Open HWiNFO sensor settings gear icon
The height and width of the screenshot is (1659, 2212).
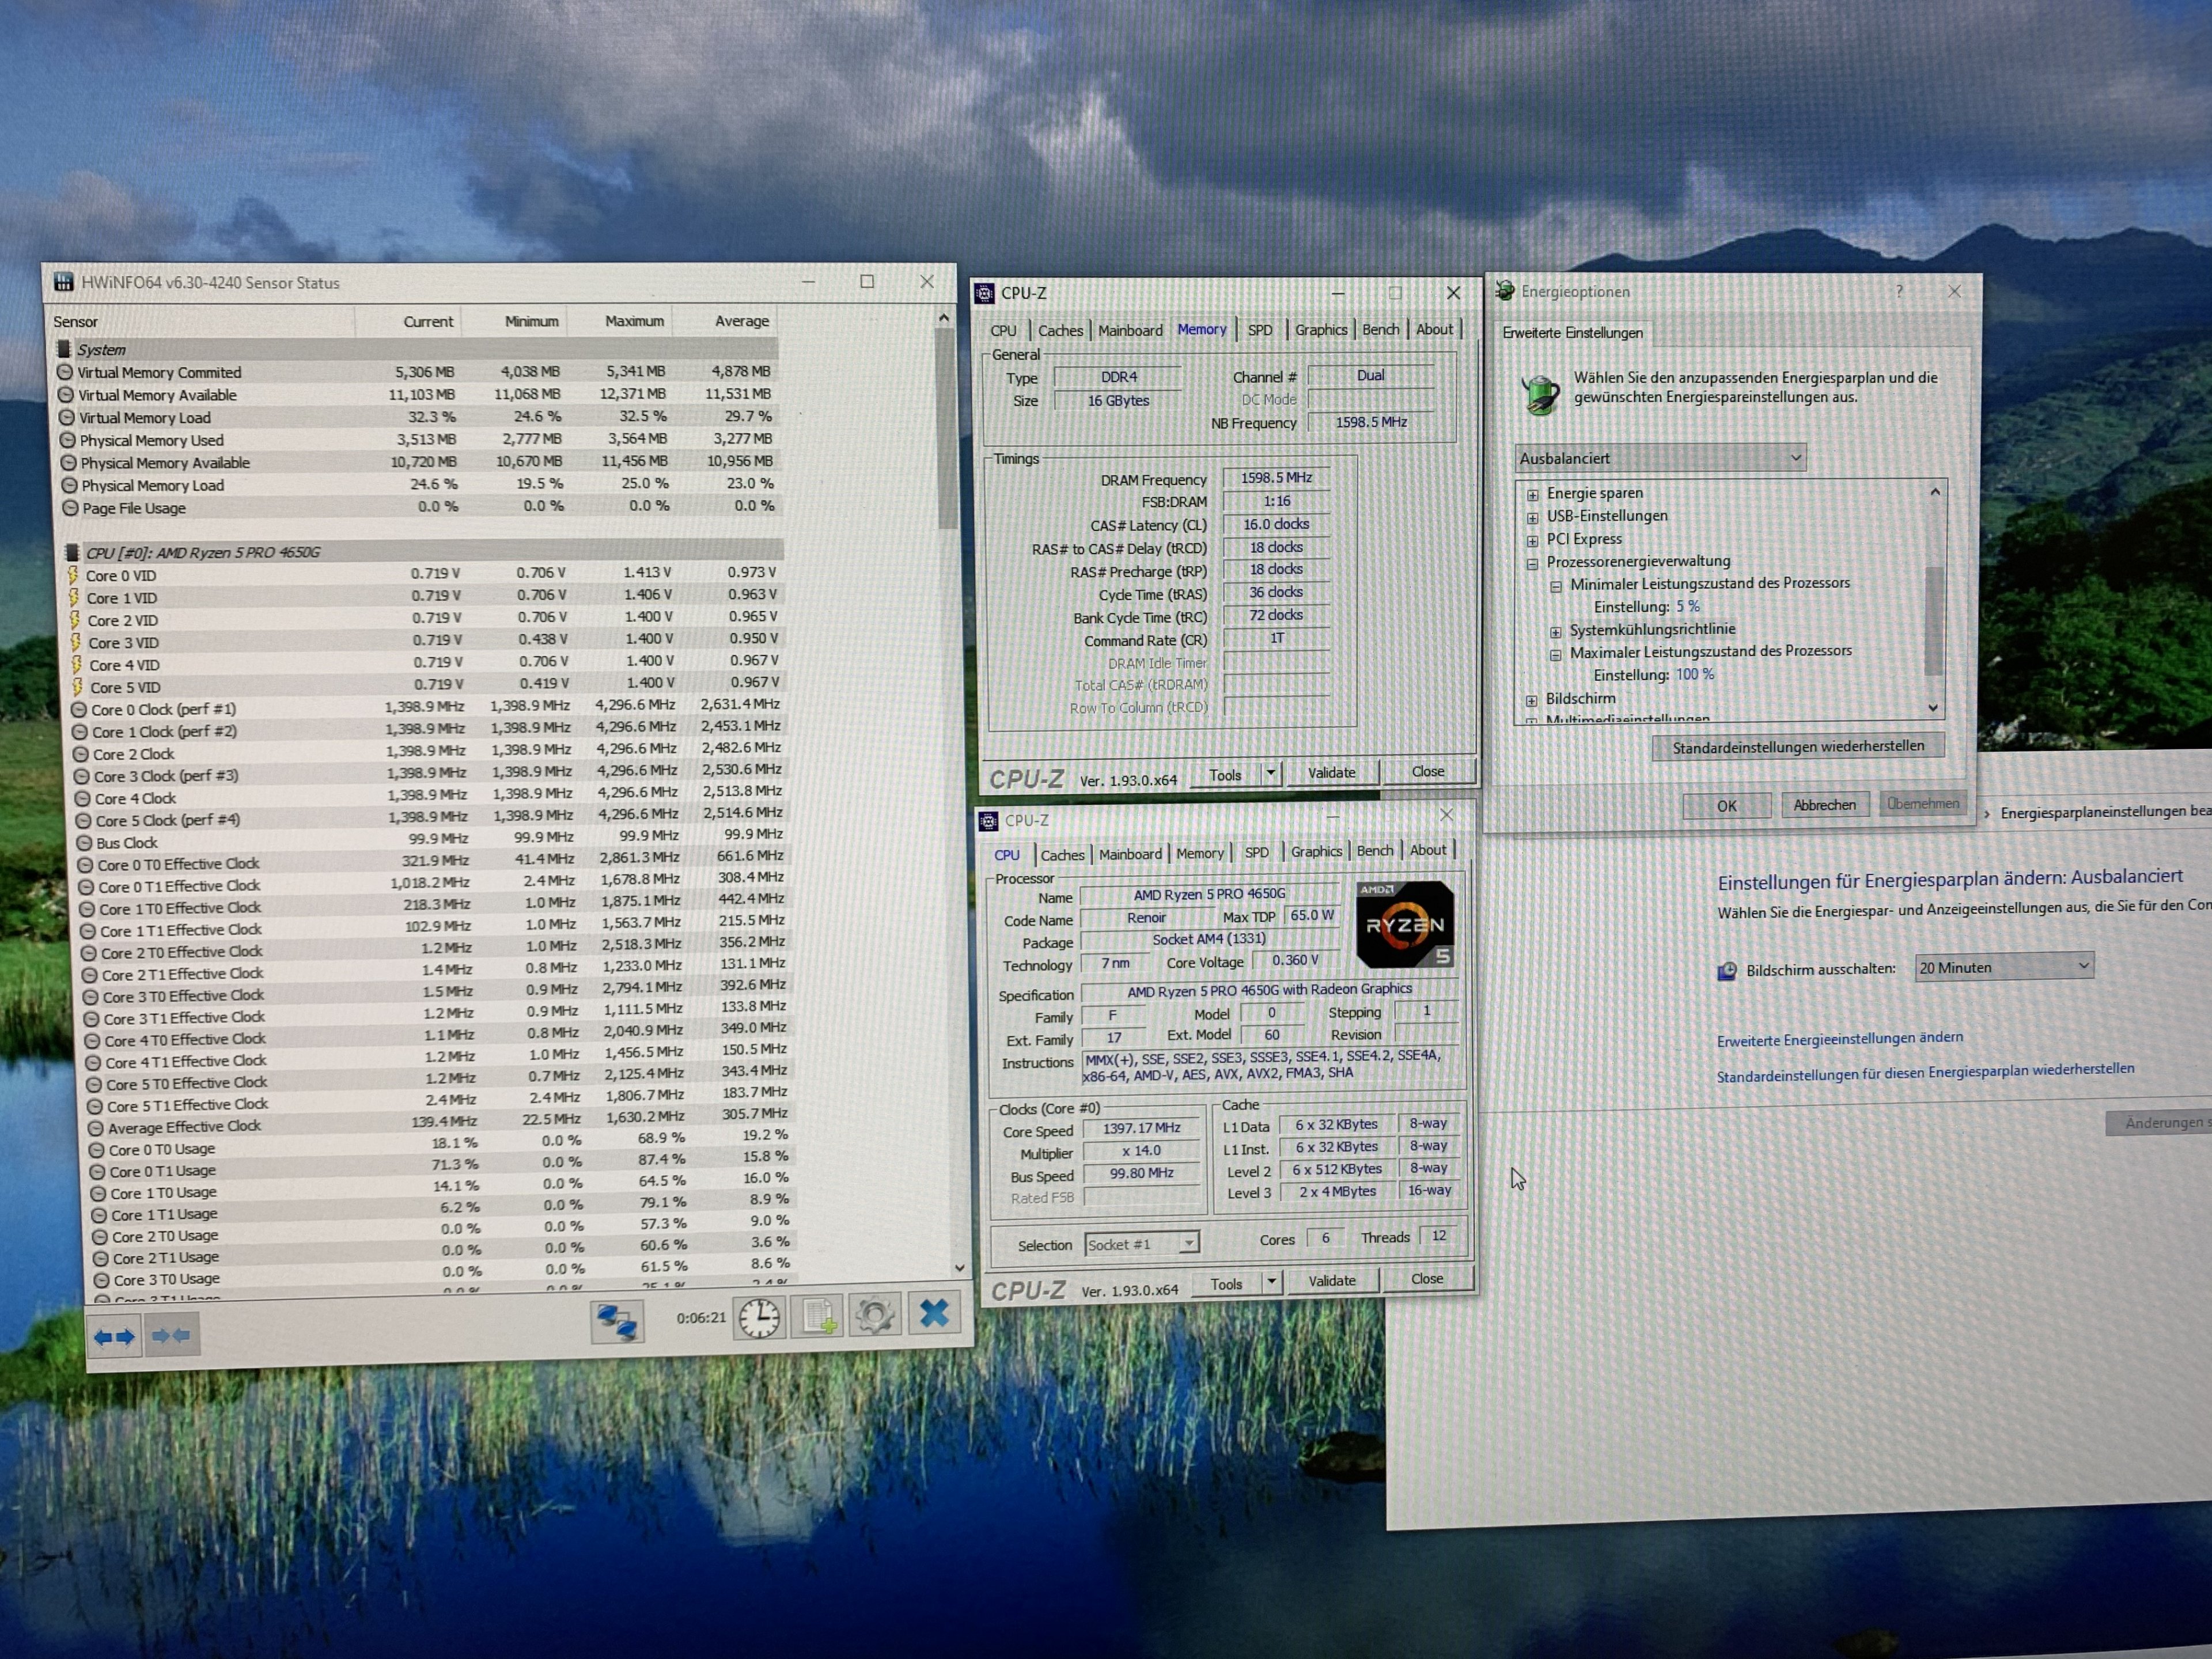[x=875, y=1315]
